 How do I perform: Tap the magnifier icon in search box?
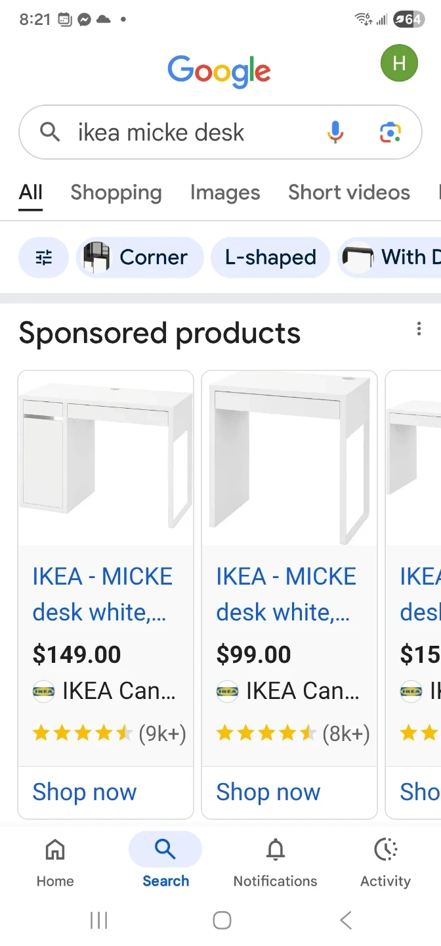click(x=50, y=132)
